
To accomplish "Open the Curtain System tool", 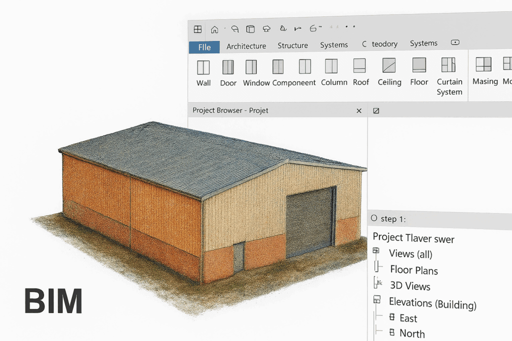I will coord(448,65).
